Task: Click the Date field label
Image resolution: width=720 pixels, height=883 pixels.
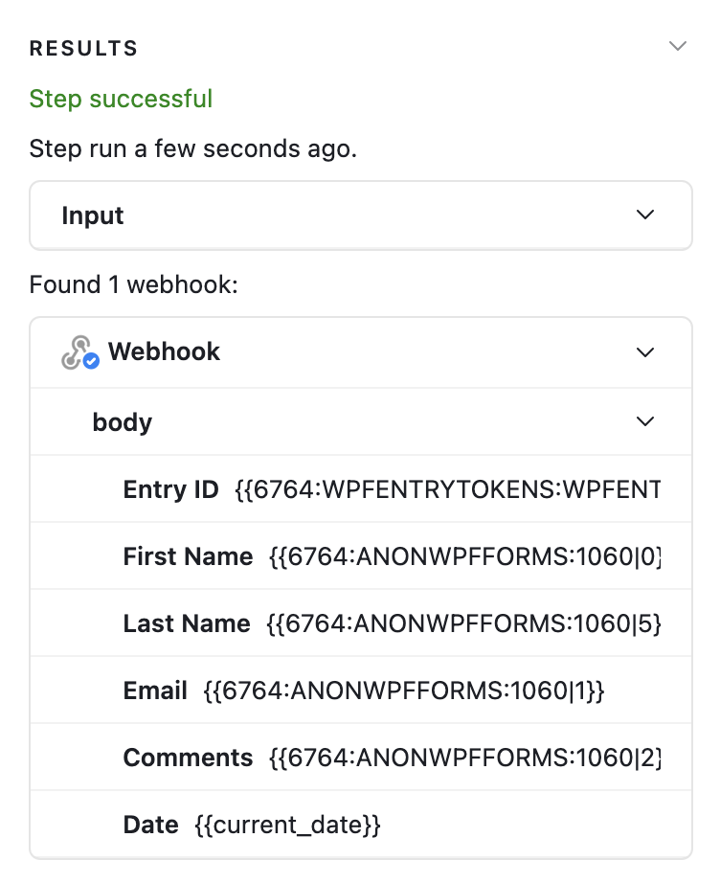Action: tap(150, 825)
